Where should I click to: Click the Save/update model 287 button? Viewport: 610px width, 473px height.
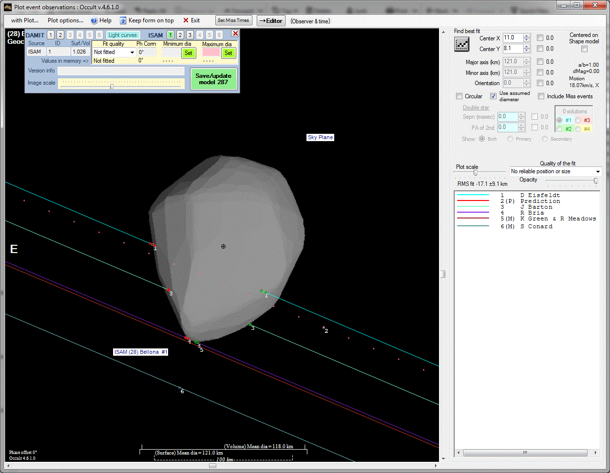[x=213, y=79]
